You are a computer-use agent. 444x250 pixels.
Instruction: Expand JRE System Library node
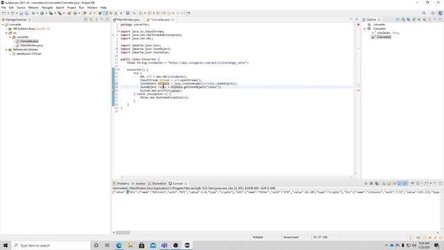click(x=6, y=28)
